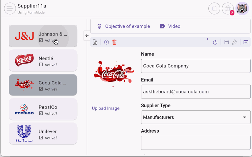Viewport: 252px width, 157px height.
Task: Open the Objective of example tab
Action: (x=123, y=26)
